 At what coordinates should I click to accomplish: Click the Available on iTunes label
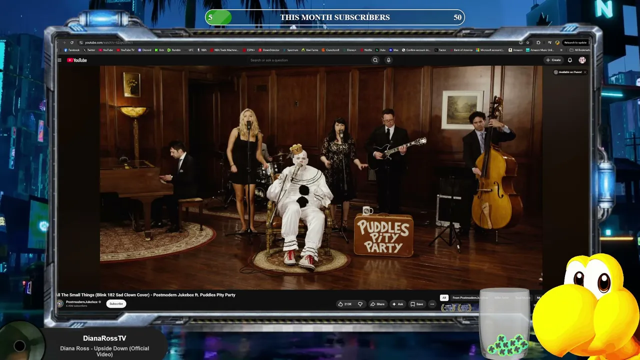570,72
